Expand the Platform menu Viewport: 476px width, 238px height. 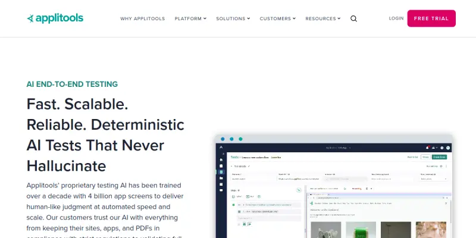pyautogui.click(x=190, y=18)
